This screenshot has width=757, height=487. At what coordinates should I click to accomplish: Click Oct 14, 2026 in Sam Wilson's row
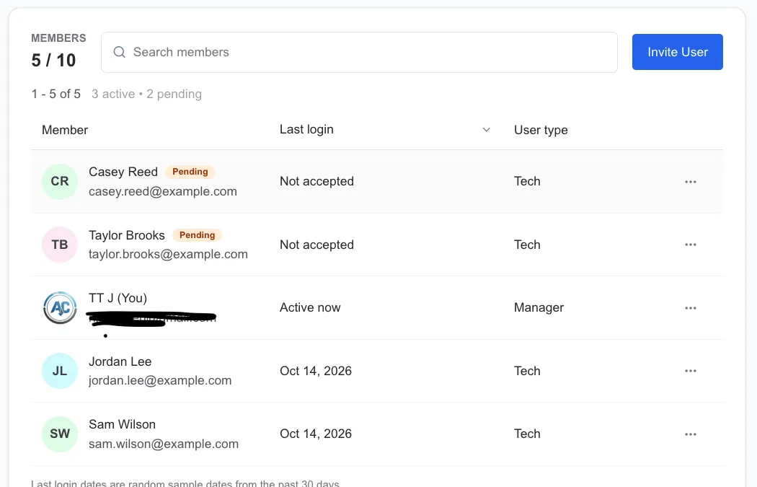click(316, 434)
